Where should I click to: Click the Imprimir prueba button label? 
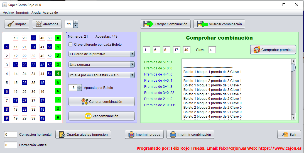148,134
